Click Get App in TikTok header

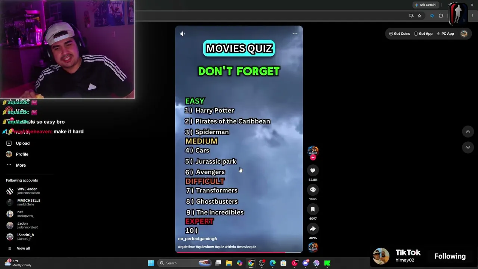[x=423, y=34]
